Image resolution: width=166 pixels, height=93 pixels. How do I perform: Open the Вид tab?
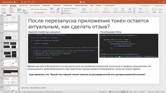[x=92, y=5]
